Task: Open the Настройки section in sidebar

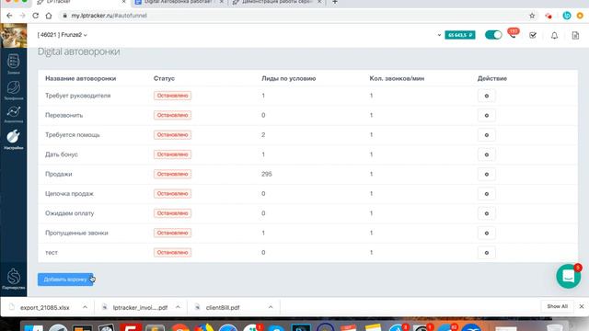Action: pos(14,139)
